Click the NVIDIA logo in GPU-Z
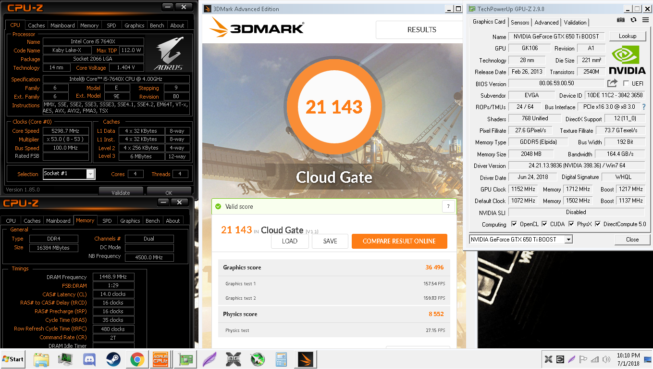This screenshot has height=369, width=653. (628, 60)
